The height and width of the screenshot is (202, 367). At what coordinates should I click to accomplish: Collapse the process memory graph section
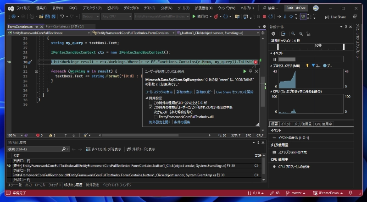[271, 66]
